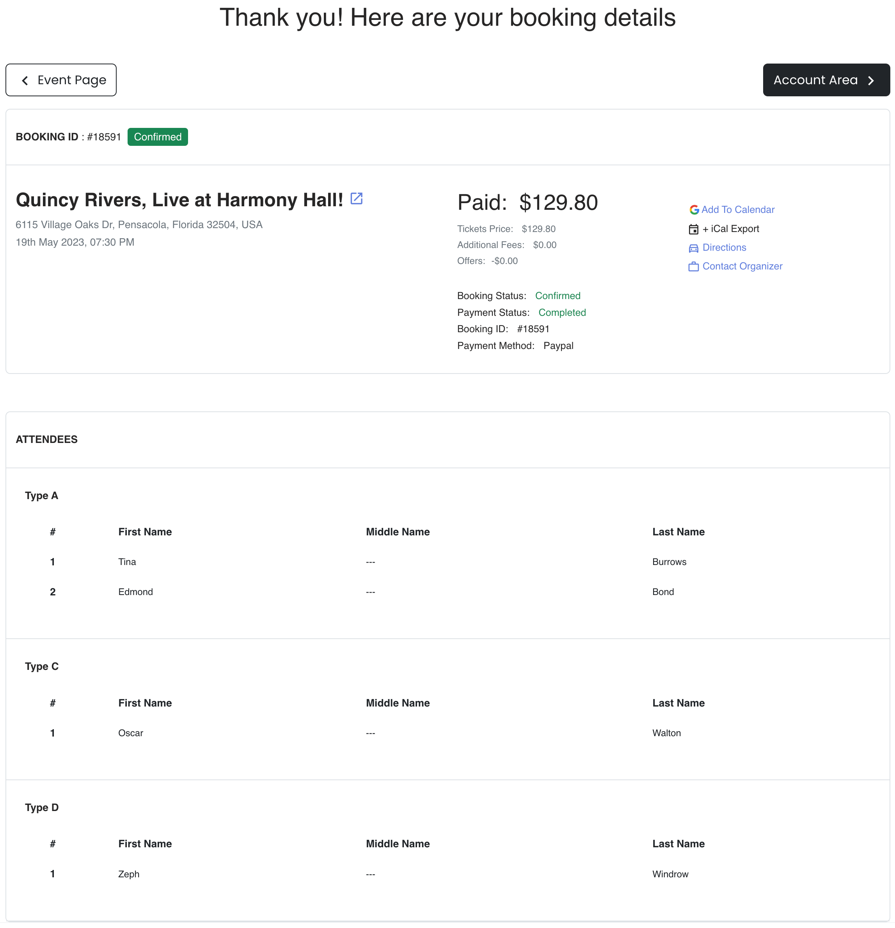The height and width of the screenshot is (928, 895).
Task: Click the right chevron on Account Area
Action: [x=871, y=80]
